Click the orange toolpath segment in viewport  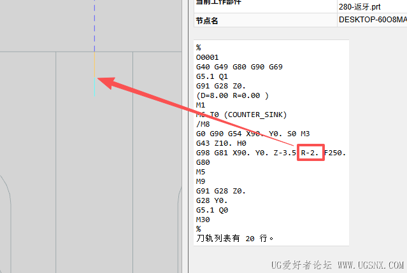[94, 64]
